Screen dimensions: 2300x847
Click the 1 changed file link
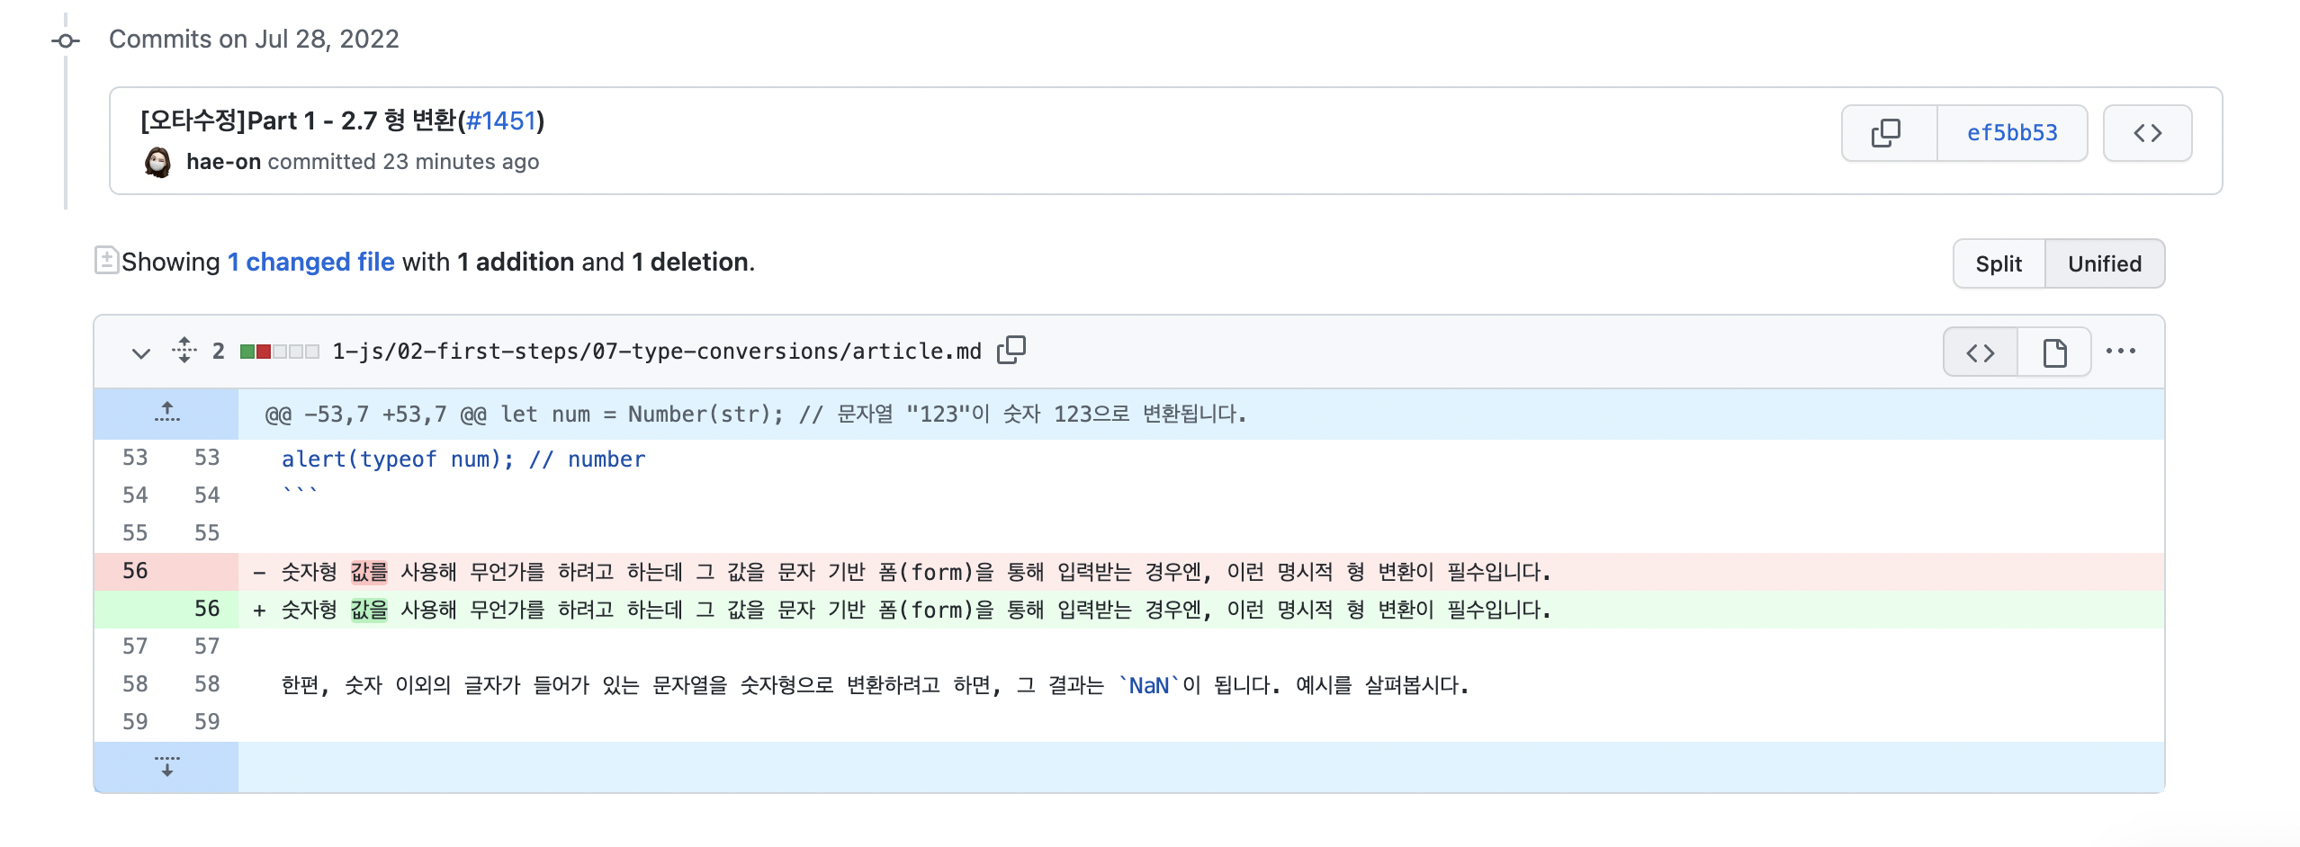(x=310, y=262)
